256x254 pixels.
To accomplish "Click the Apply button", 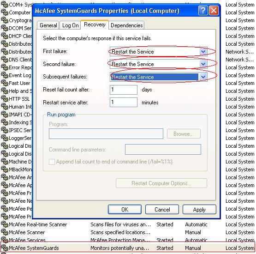I will (x=199, y=209).
